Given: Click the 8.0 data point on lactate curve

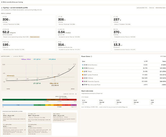Looking at the screenshot, I should pos(69,71).
